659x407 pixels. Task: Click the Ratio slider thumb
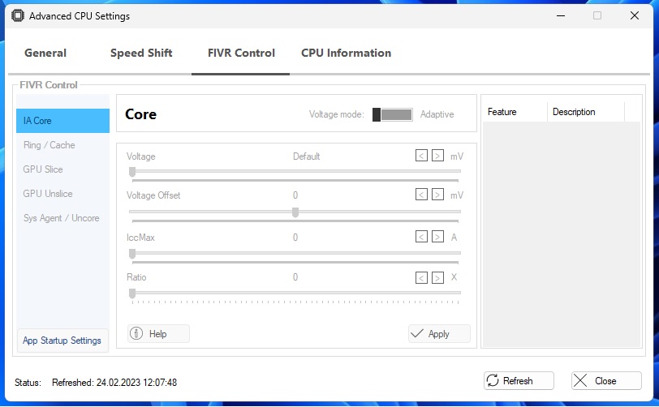coord(132,293)
